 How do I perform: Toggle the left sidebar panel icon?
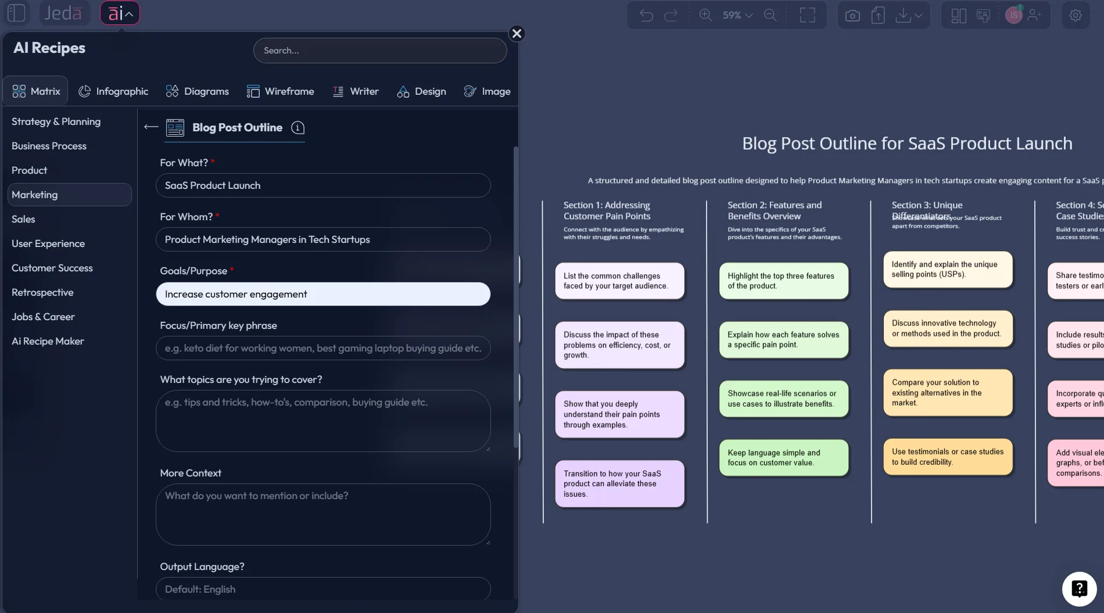[16, 12]
